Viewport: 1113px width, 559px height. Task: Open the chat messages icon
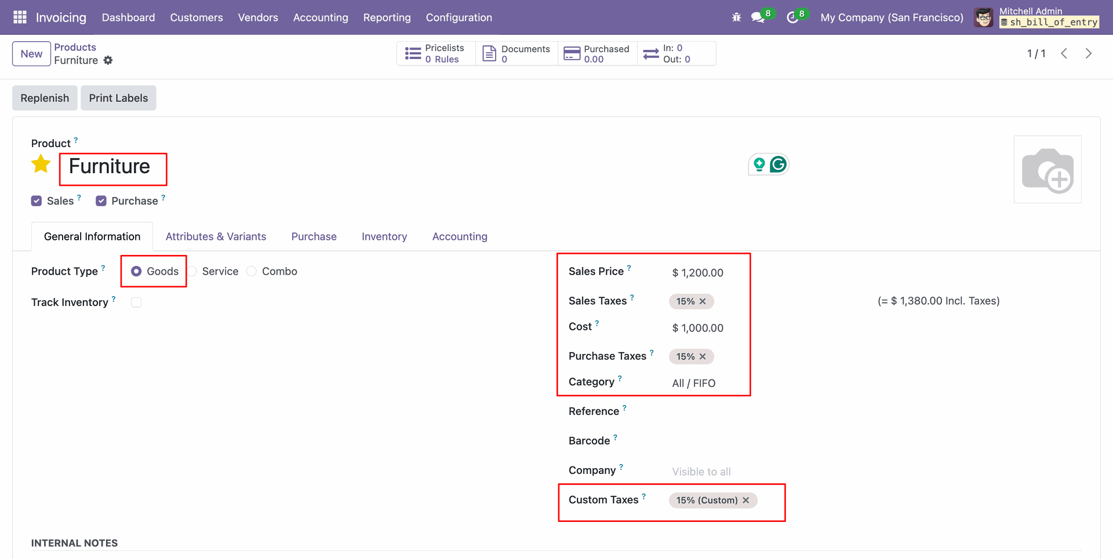click(x=757, y=17)
